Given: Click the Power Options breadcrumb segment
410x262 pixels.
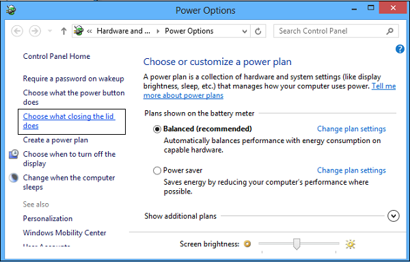Looking at the screenshot, I should click(189, 31).
